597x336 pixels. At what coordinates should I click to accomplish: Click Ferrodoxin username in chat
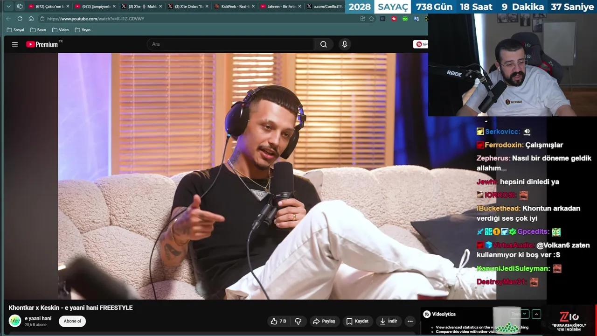click(504, 145)
